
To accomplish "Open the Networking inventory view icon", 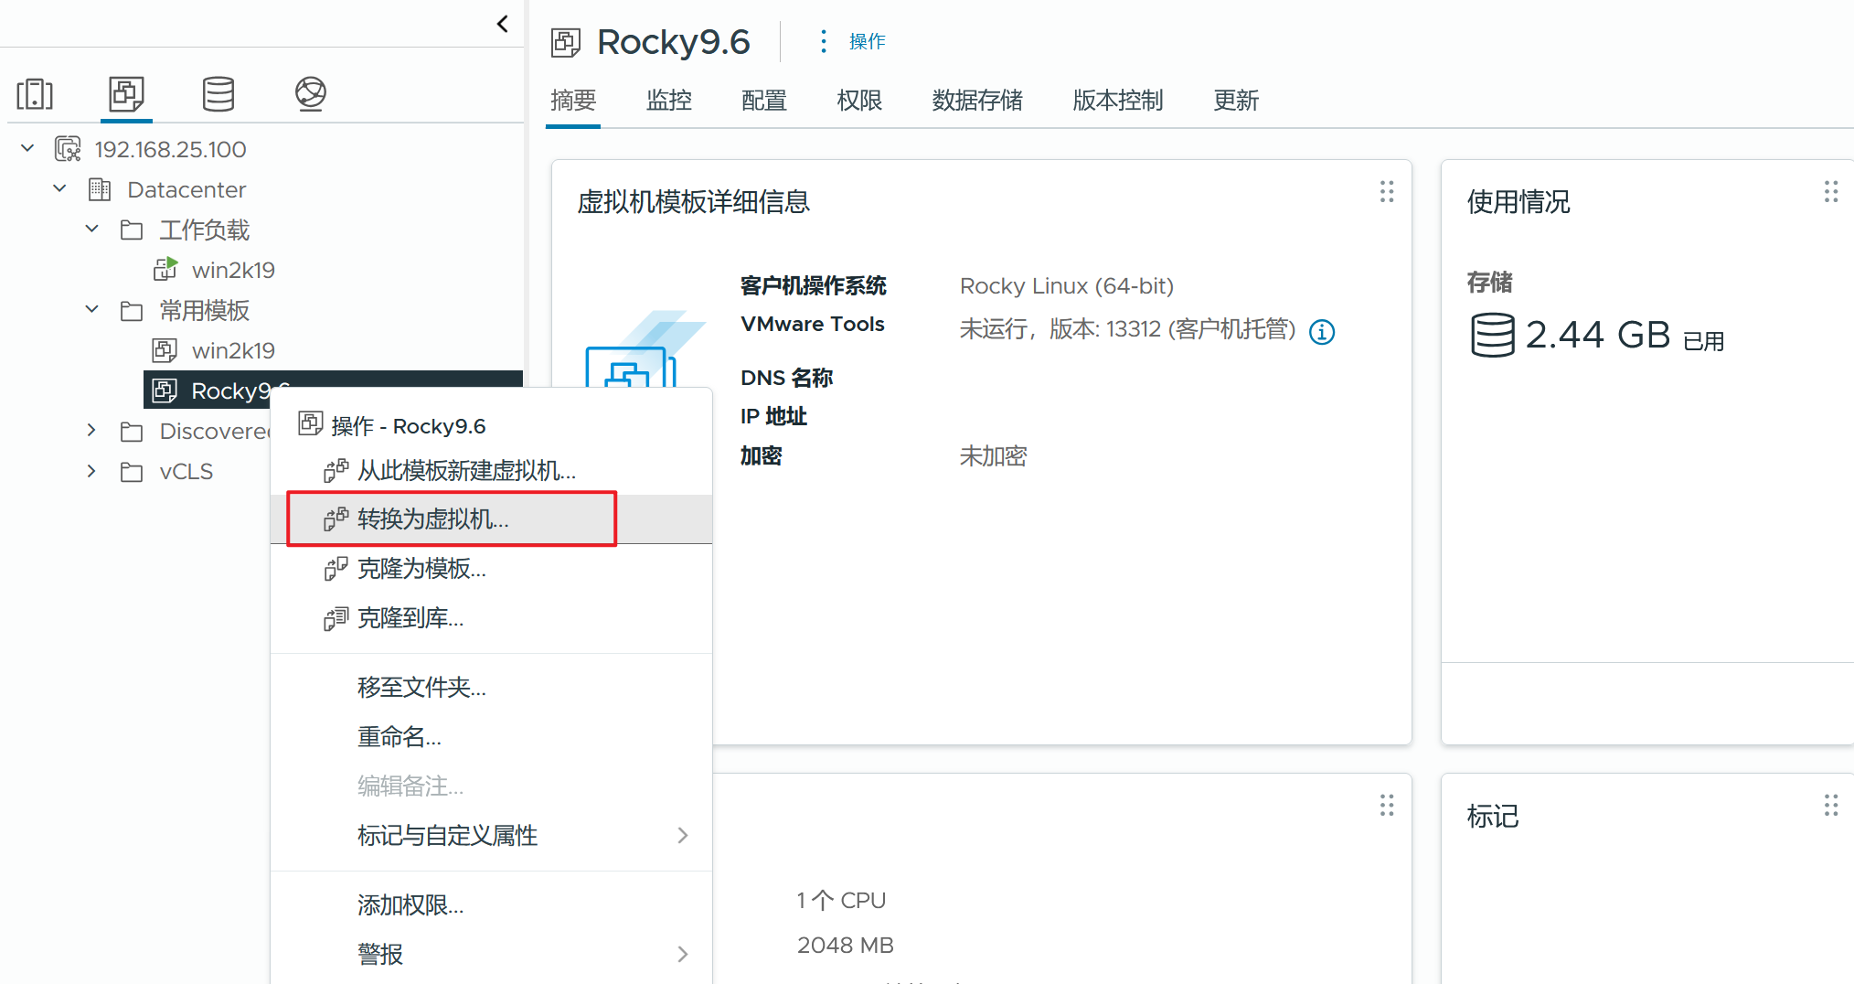I will (x=311, y=93).
